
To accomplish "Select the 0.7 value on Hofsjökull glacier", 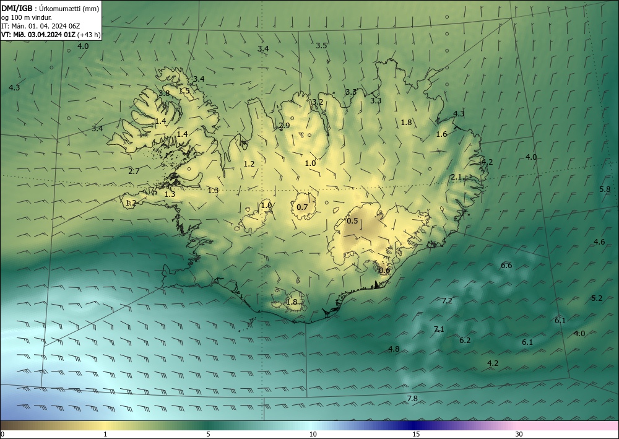I will pyautogui.click(x=302, y=207).
